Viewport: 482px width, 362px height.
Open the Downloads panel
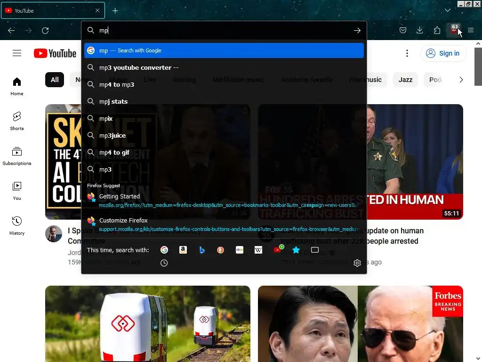(419, 30)
